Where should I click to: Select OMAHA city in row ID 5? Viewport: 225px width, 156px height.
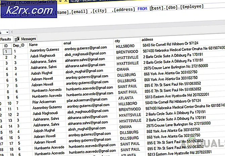tap(123, 69)
